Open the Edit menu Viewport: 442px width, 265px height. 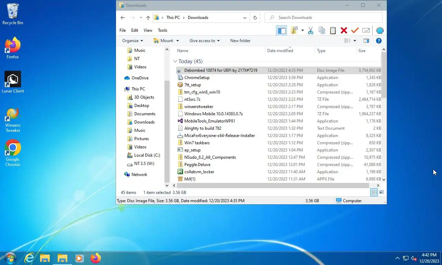[x=135, y=30]
